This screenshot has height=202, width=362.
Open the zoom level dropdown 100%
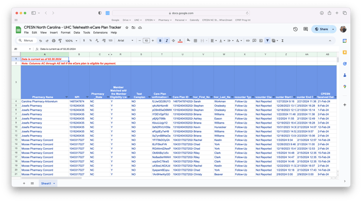point(71,41)
